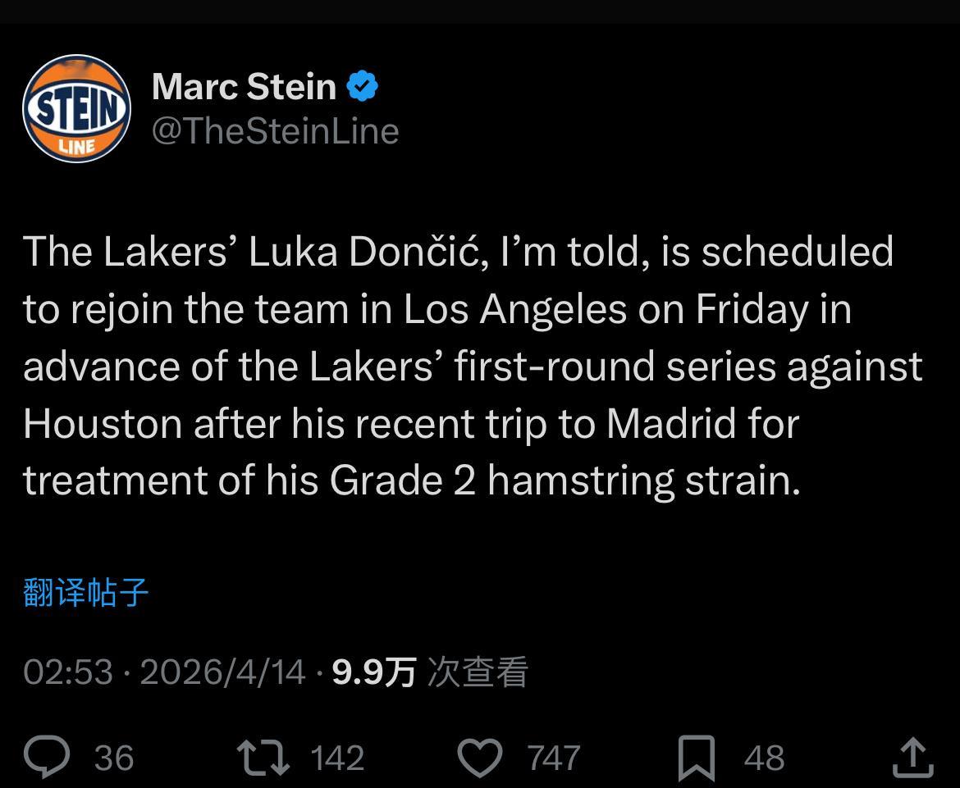This screenshot has width=960, height=788.
Task: Open Marc Stein's profile avatar
Action: coord(75,109)
